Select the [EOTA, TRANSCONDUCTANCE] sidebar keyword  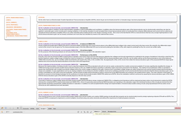pos(15,17)
